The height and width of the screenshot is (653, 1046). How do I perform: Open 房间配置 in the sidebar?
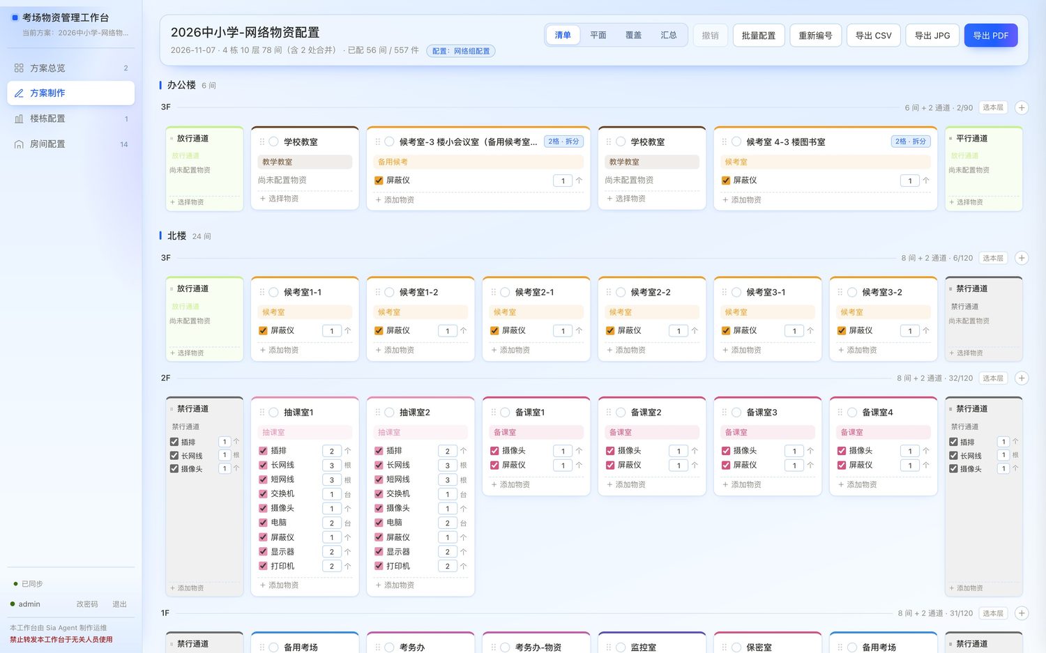(70, 144)
